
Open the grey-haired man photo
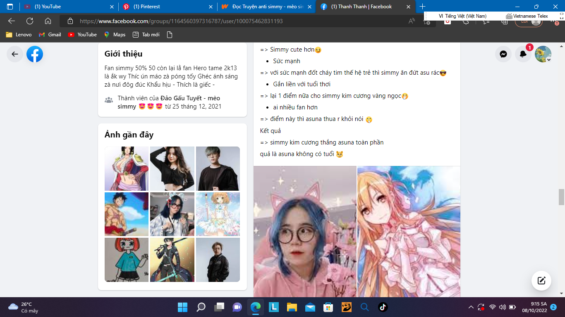(x=218, y=168)
